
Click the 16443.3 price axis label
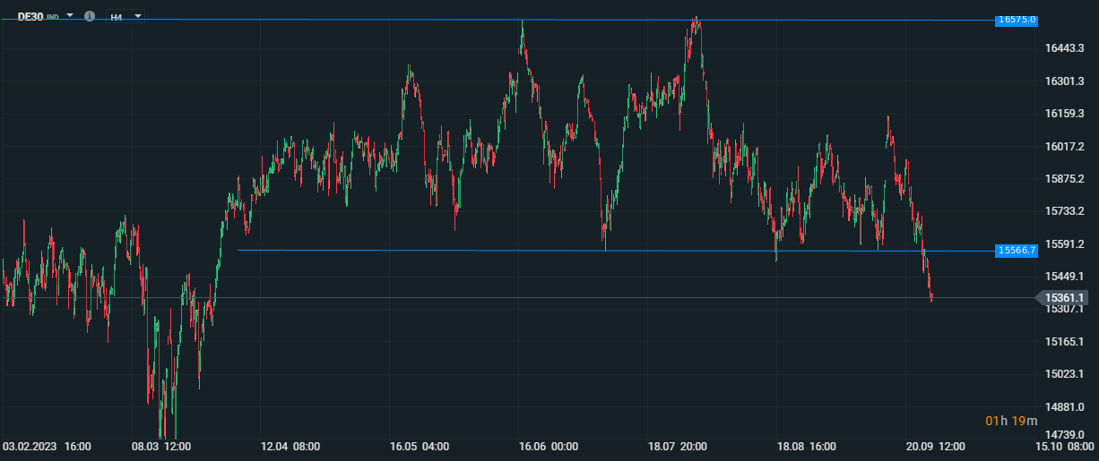pyautogui.click(x=1066, y=47)
